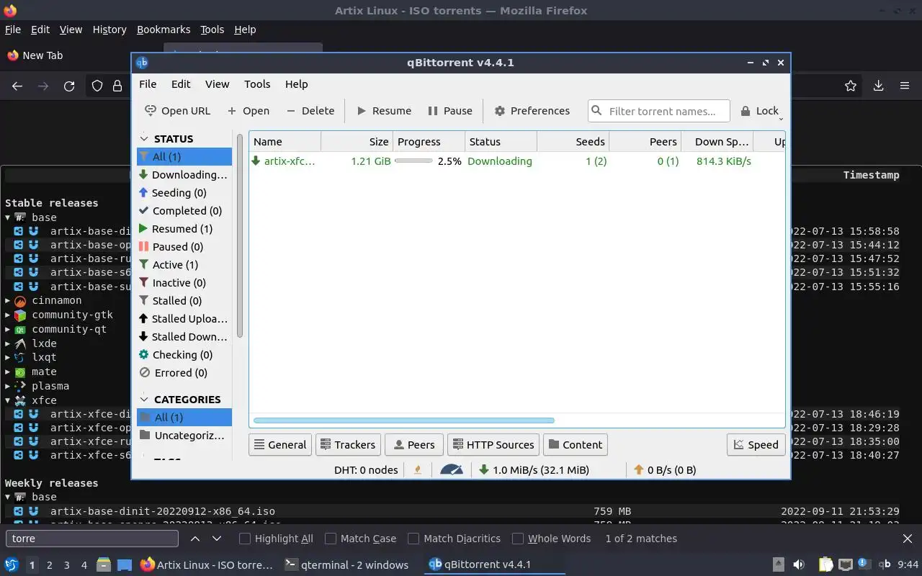
Task: Delete the selected torrent via toolbar
Action: tap(310, 111)
